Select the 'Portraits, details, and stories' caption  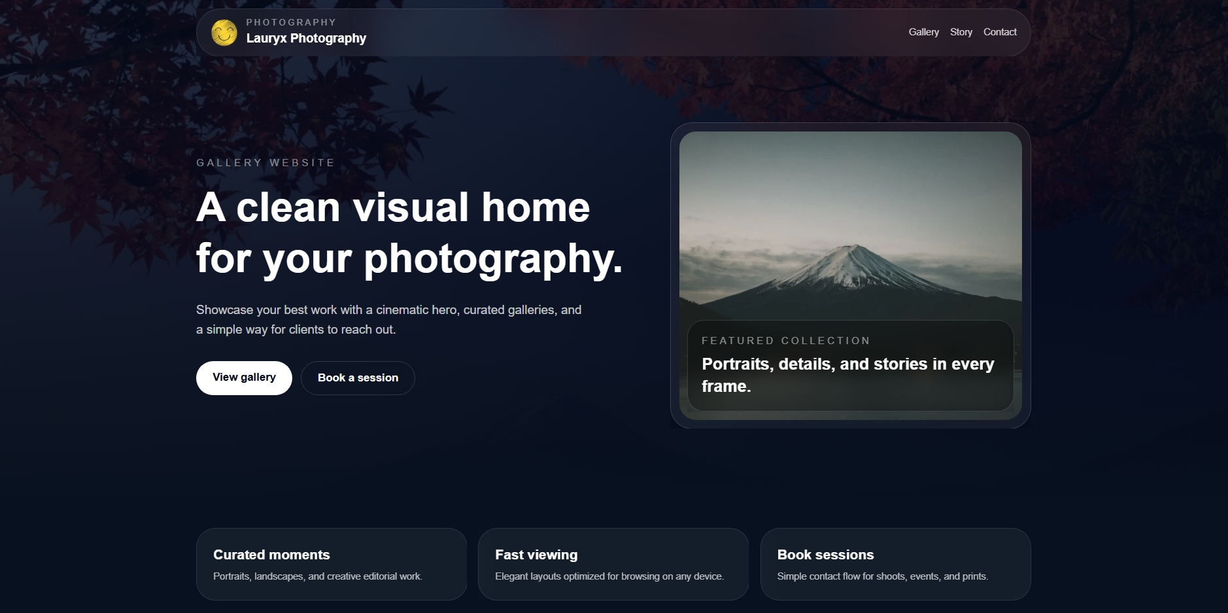(x=847, y=375)
